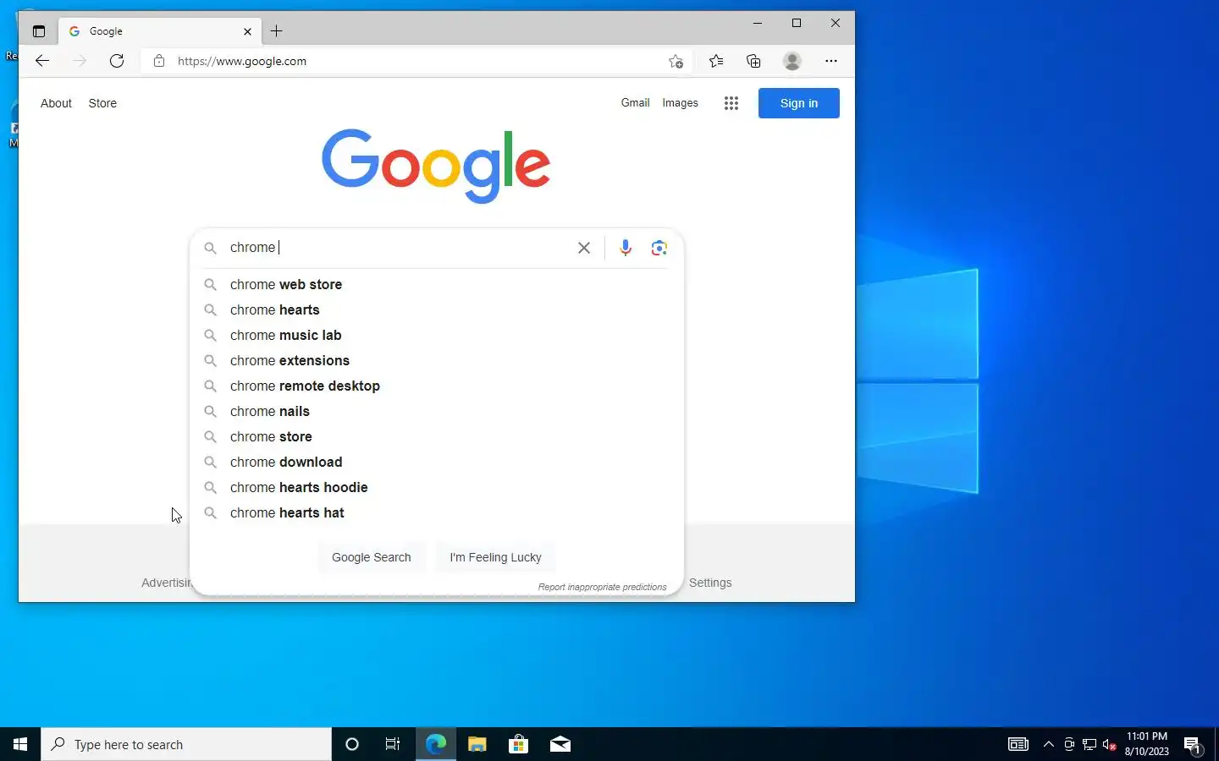Choose suggestion chrome music lab
1219x761 pixels.
437,335
